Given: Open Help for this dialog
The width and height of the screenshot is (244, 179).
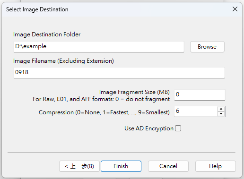Looking at the screenshot, I should [x=216, y=166].
